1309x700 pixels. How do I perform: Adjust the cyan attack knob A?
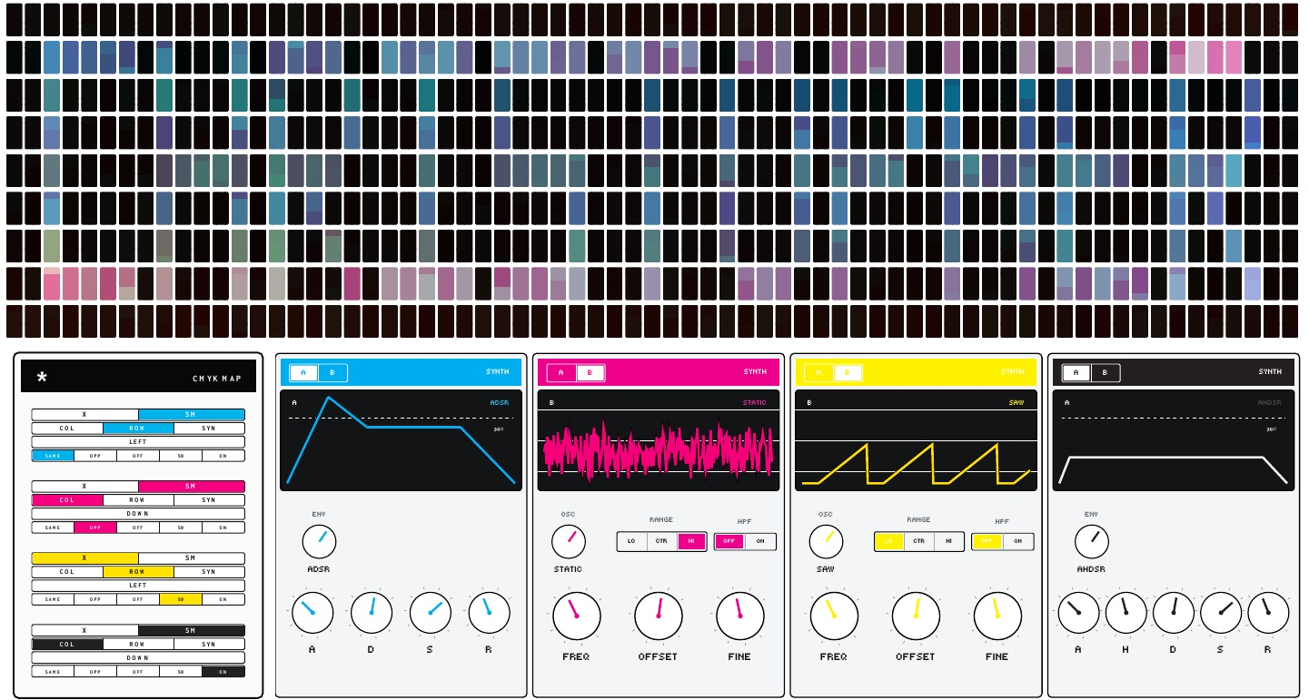click(x=312, y=613)
